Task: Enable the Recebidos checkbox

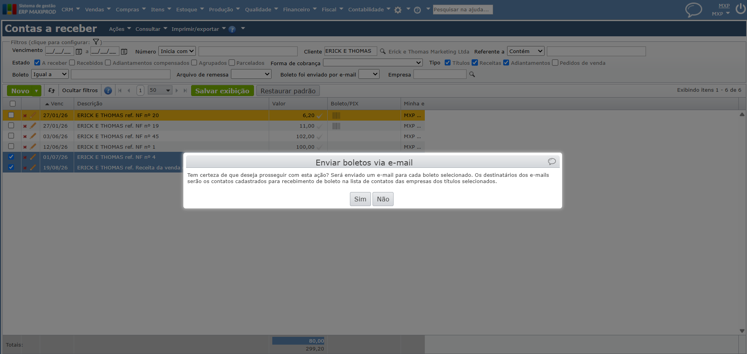Action: [72, 62]
